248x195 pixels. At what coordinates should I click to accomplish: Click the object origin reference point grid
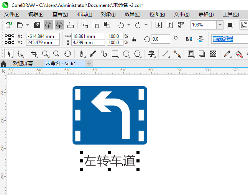(x=10, y=39)
